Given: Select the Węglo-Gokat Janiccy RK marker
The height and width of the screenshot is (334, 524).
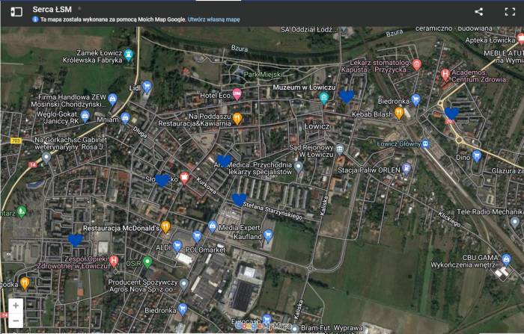Looking at the screenshot, I should coord(85,117).
